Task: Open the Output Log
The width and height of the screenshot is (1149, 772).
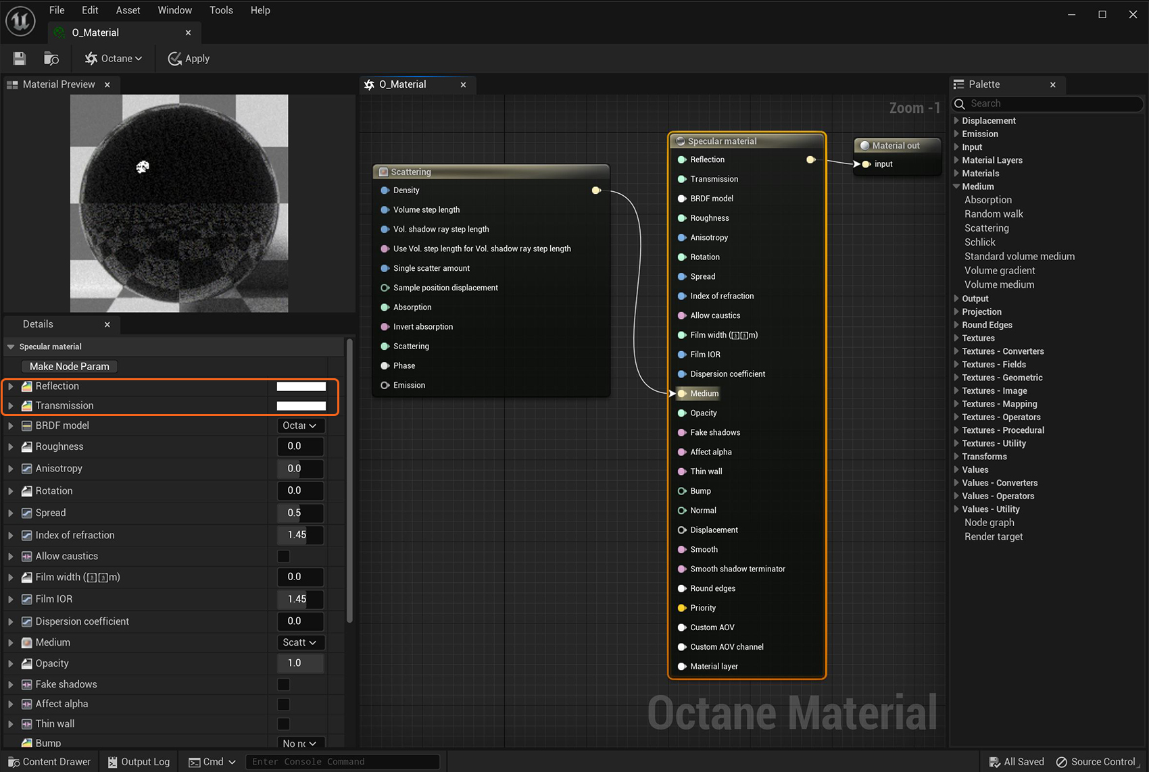Action: pos(139,762)
